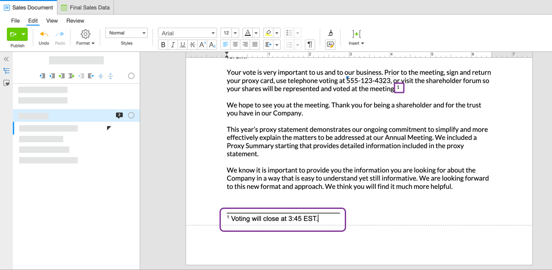Click the green Publish button
Screen dimensions: 552x270
pyautogui.click(x=14, y=34)
